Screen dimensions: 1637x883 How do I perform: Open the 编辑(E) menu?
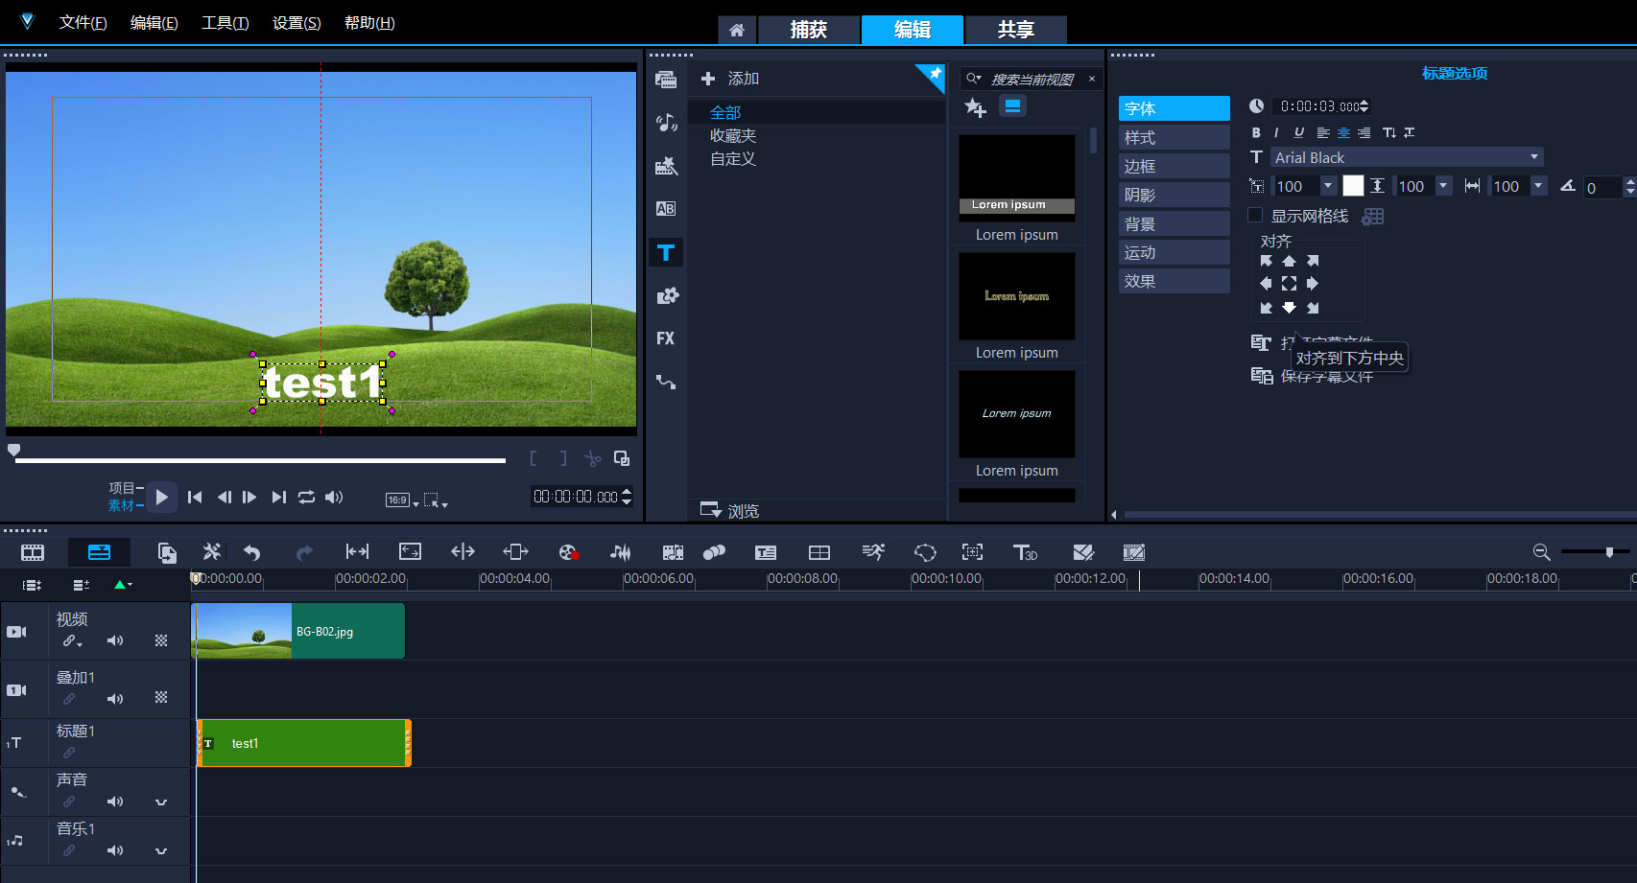pos(154,23)
